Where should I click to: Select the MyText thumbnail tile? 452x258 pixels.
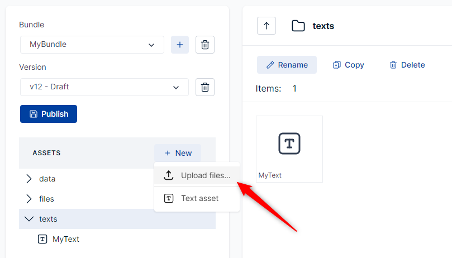click(x=289, y=149)
